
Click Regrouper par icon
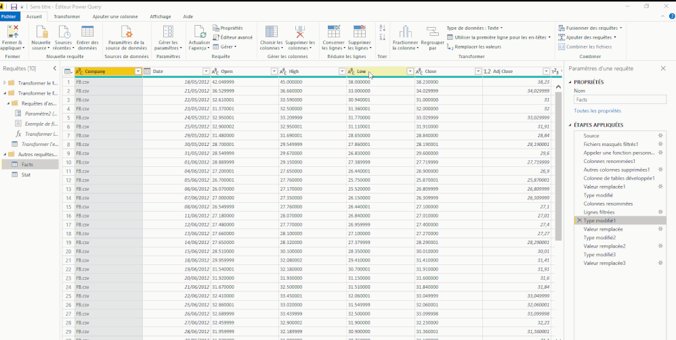pos(432,32)
